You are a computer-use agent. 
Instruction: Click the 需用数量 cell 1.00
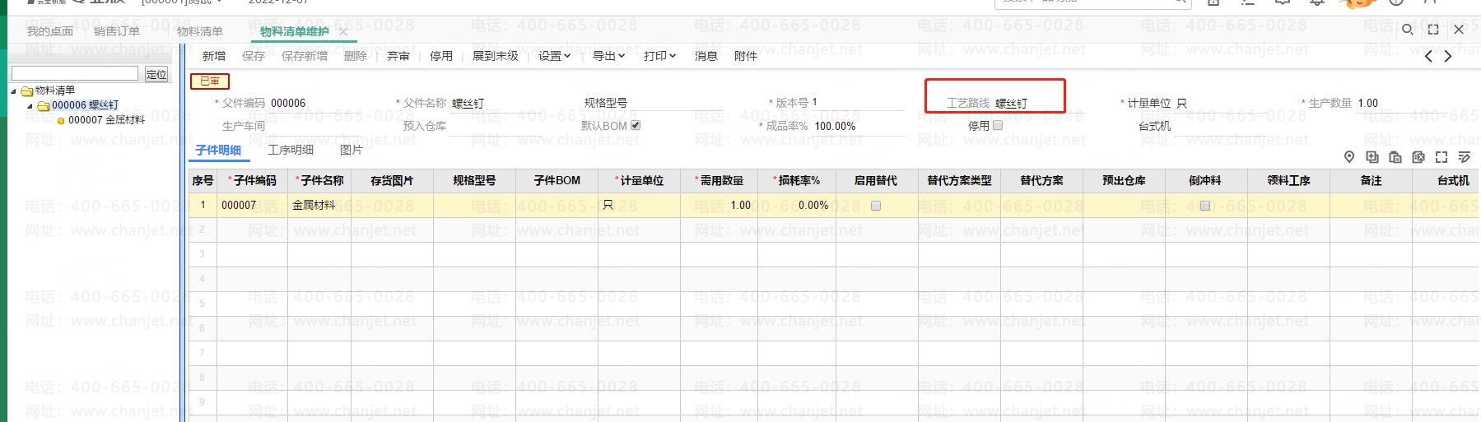point(717,206)
